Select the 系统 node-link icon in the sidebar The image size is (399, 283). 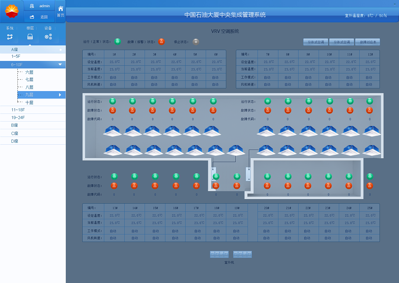(10, 37)
